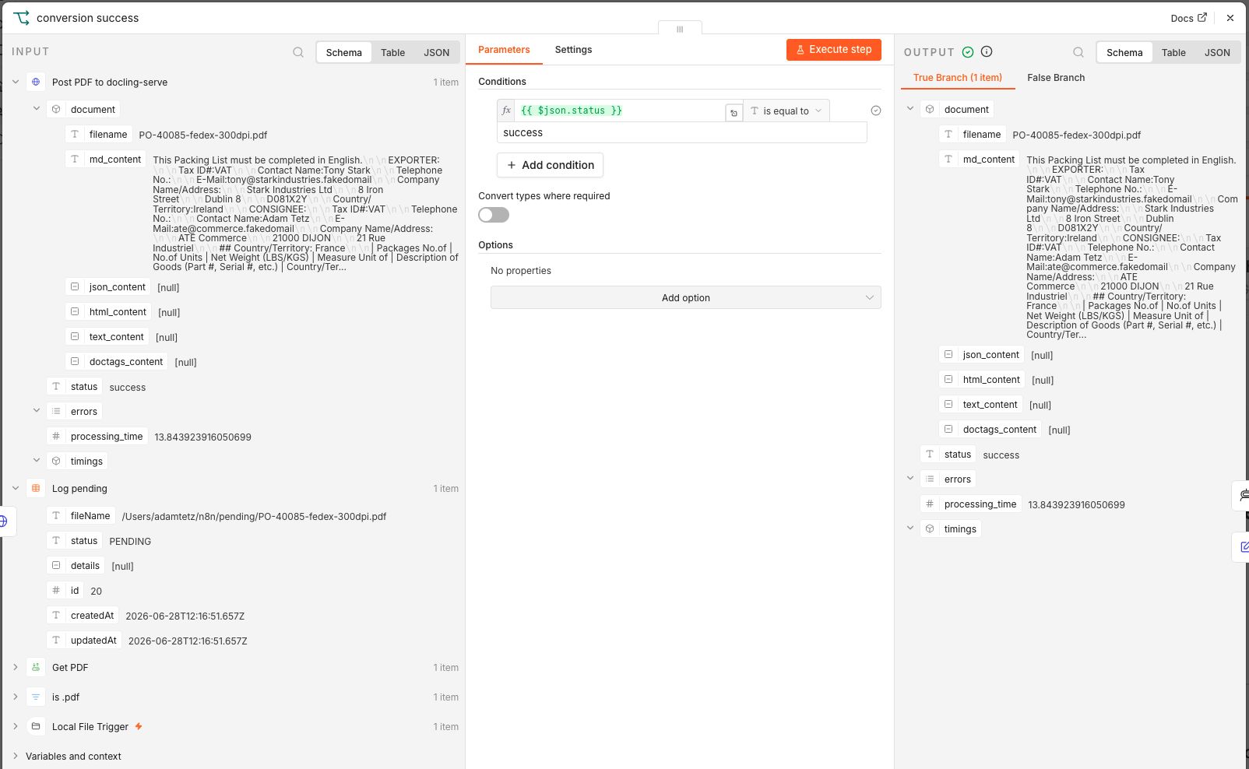Expand the is .pdf section
The image size is (1249, 769).
(16, 697)
